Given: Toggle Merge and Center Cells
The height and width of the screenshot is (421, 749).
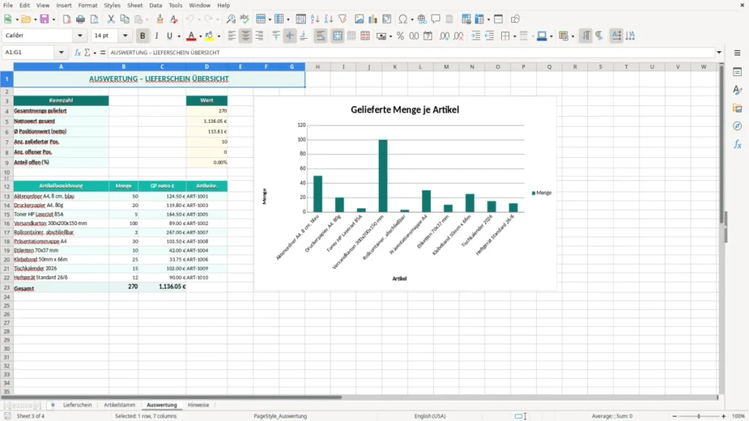Looking at the screenshot, I should tap(338, 36).
